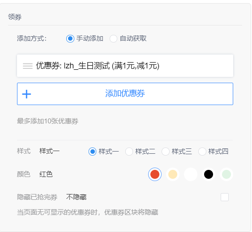The image size is (252, 232).
Task: Select 自动获取 radio button
Action: 113,39
